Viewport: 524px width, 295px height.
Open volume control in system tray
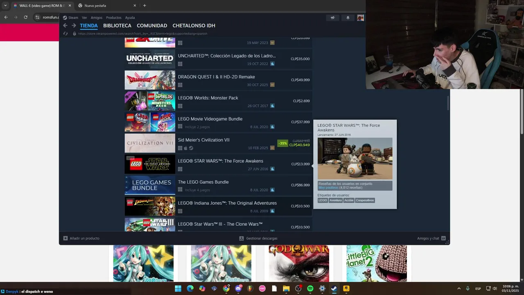[495, 288]
